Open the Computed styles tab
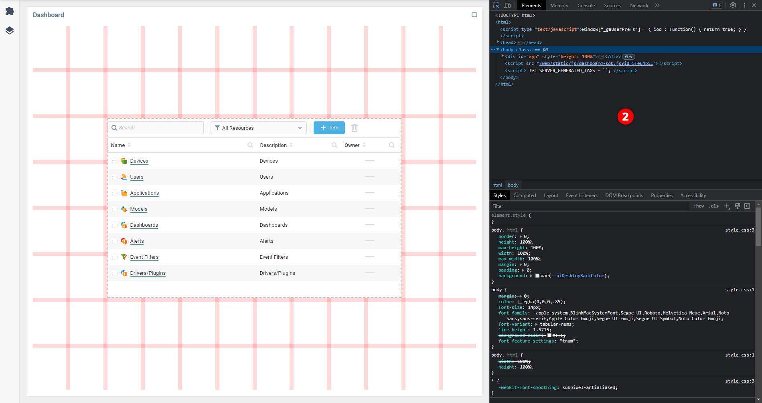 click(x=524, y=195)
